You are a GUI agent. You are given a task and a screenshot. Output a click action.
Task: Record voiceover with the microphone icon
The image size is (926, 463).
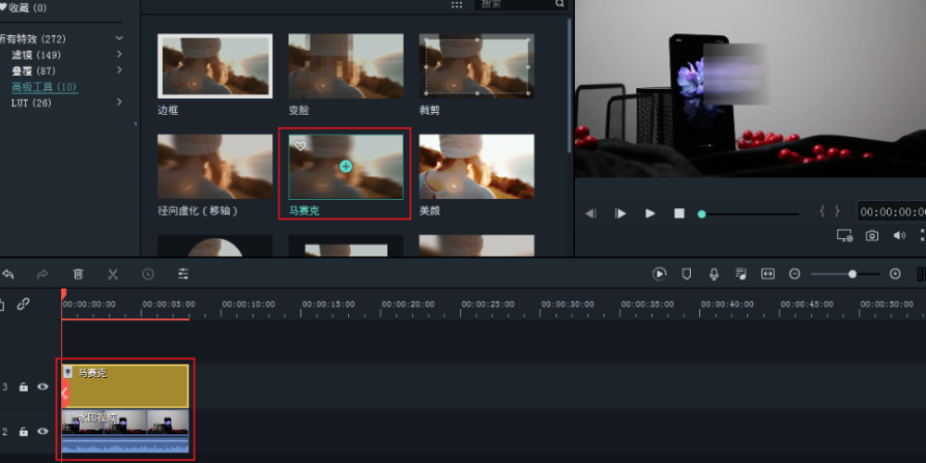click(714, 274)
